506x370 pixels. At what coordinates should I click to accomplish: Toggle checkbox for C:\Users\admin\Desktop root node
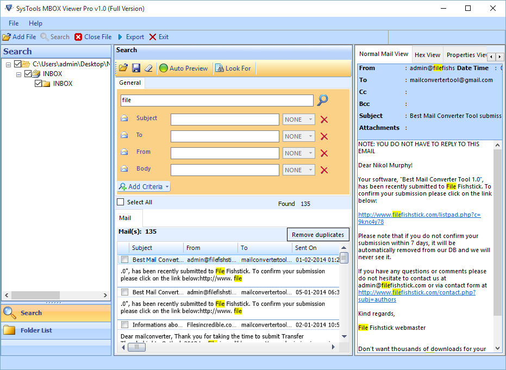tap(18, 64)
